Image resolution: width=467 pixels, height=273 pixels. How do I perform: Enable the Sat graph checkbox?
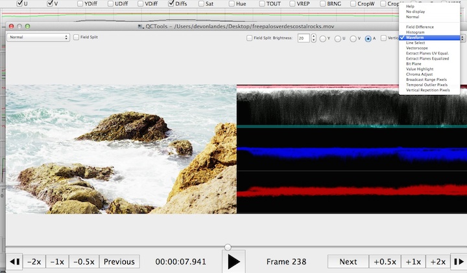point(201,4)
